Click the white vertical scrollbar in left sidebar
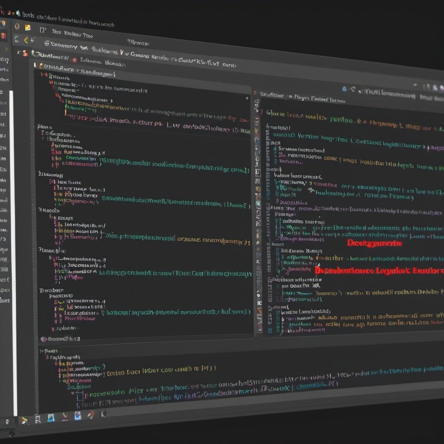Screen dimensions: 444x444 13,253
